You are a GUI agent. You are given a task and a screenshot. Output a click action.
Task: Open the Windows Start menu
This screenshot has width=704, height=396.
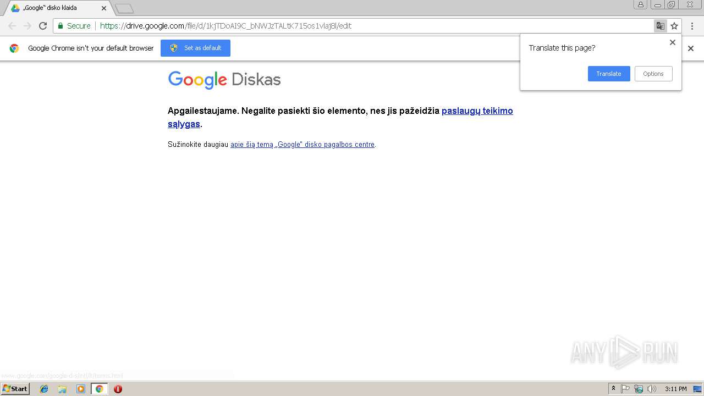(x=15, y=389)
